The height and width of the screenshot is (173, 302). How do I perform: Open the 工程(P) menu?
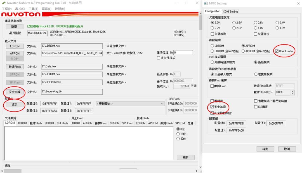point(6,9)
